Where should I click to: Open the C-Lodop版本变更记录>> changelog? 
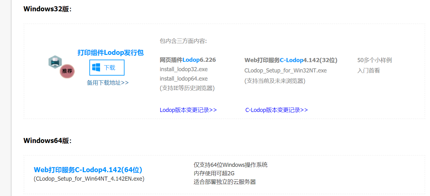tap(276, 110)
